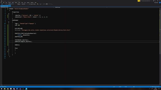Click the TEXTURE2D(_MainTex) line
The image size is (161, 90).
click(x=22, y=40)
